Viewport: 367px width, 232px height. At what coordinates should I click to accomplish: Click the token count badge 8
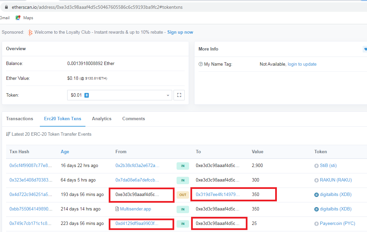click(x=86, y=95)
